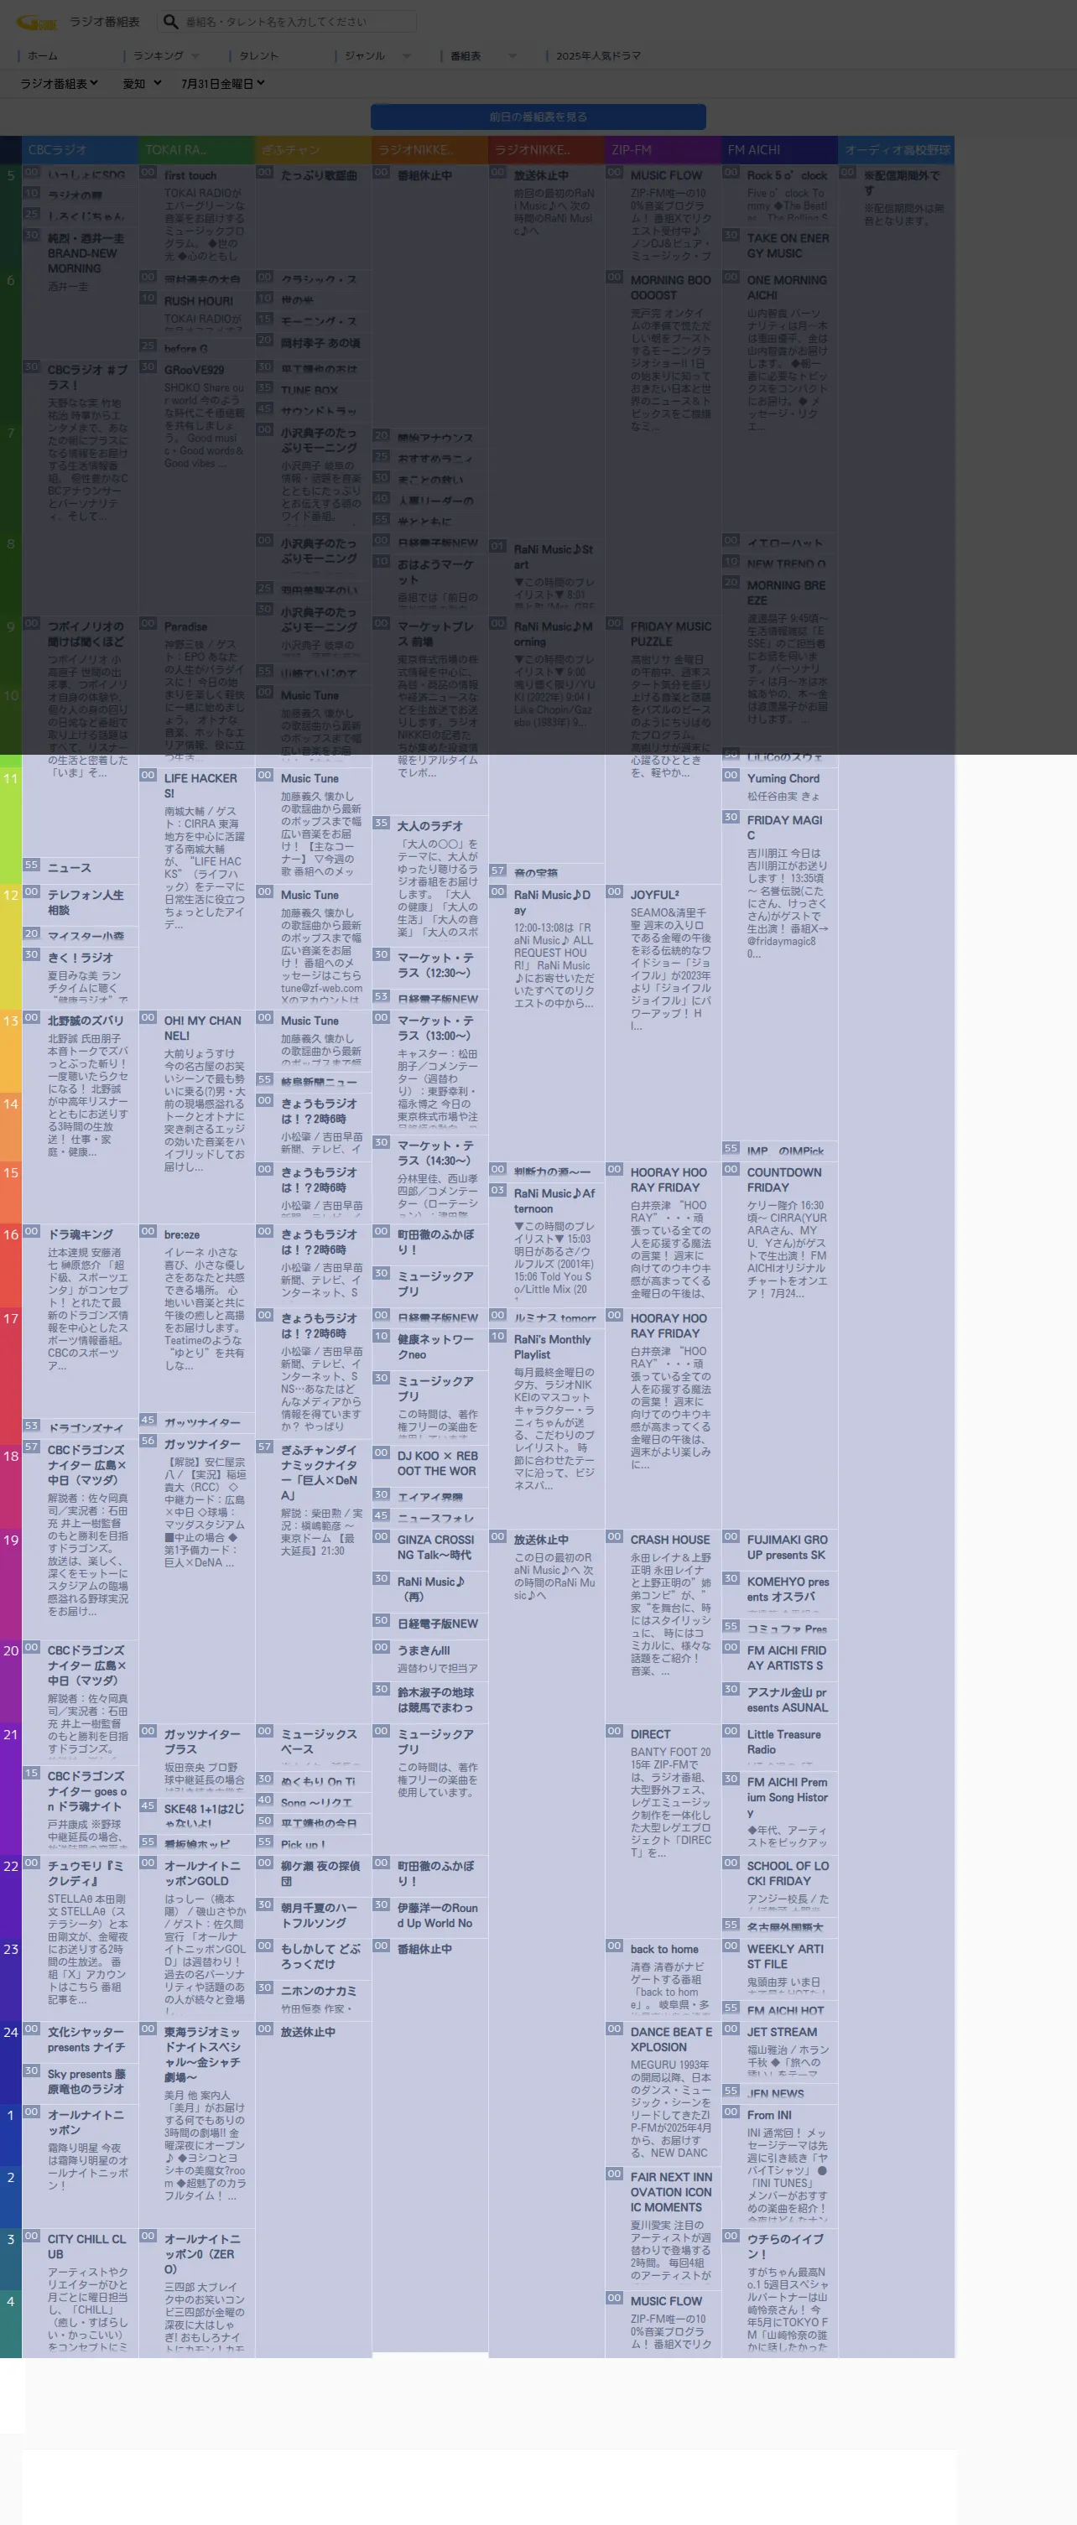Expand the 番組表 dropdown arrow in the navigation

512,56
